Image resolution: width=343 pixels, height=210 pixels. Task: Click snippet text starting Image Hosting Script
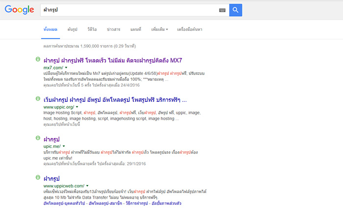coord(122,116)
